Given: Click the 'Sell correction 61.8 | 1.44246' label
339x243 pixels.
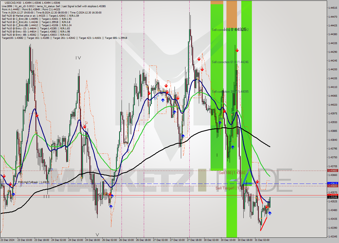Looking at the screenshot, I should (230, 62).
